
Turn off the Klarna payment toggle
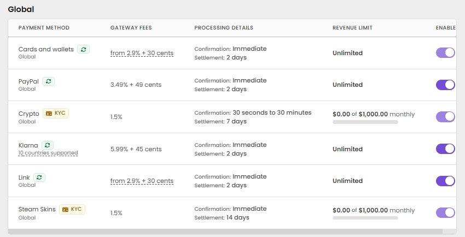click(445, 149)
